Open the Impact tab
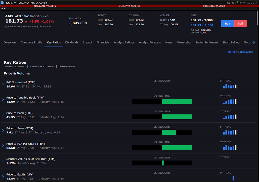The image size is (259, 182). click(x=87, y=42)
